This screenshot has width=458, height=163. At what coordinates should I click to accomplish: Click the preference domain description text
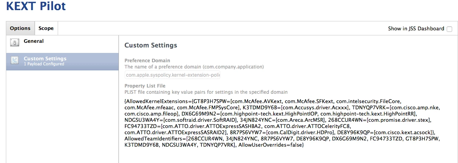click(x=194, y=67)
